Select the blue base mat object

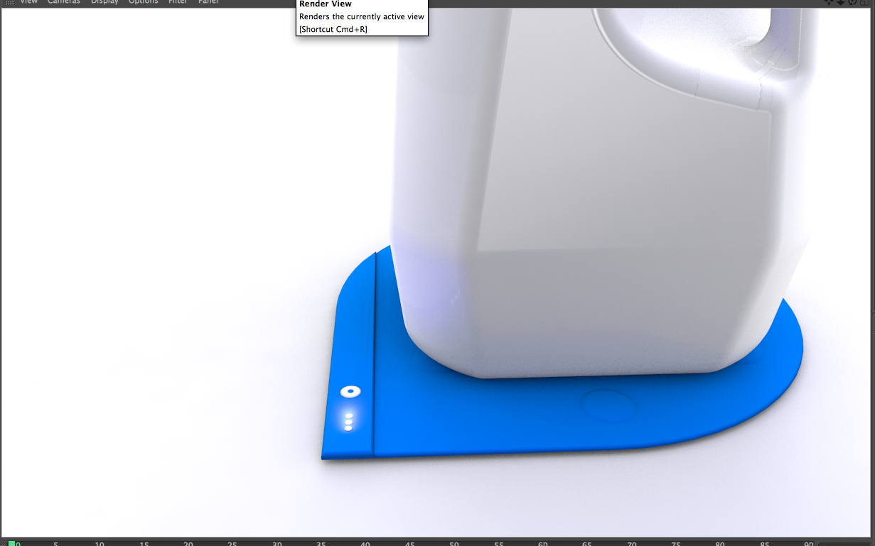click(498, 419)
